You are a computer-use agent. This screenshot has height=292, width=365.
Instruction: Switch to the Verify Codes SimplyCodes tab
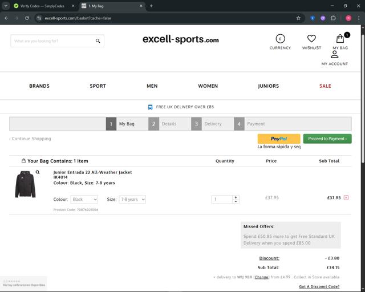[42, 6]
